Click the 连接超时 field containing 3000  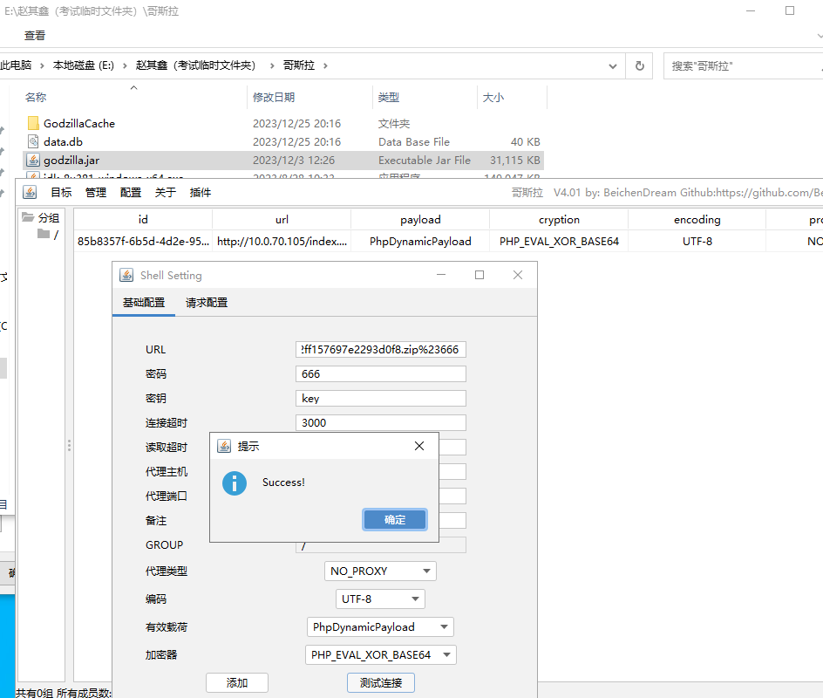tap(380, 423)
